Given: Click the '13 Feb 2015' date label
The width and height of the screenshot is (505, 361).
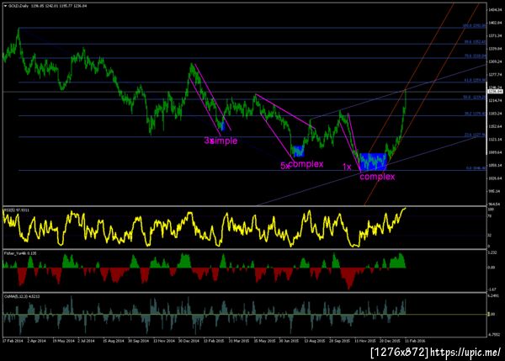Looking at the screenshot, I should pos(214,341).
